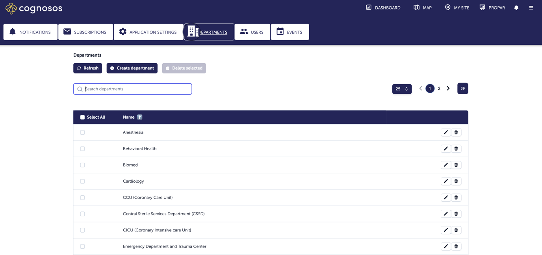The image size is (542, 255).
Task: Click the Name column header
Action: click(x=129, y=117)
